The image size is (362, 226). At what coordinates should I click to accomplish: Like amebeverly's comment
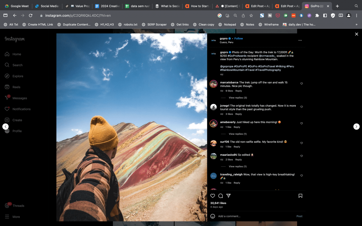(x=302, y=123)
